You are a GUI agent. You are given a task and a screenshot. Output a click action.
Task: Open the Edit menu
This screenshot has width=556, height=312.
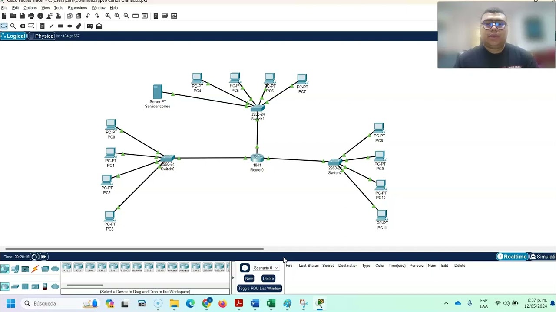click(15, 8)
